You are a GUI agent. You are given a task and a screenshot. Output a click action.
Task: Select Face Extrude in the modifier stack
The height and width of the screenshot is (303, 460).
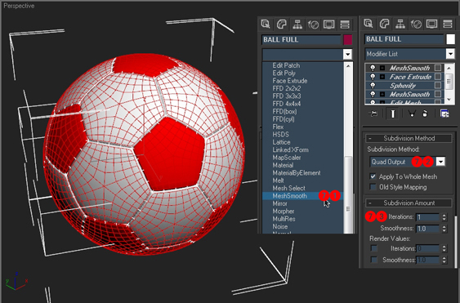410,77
